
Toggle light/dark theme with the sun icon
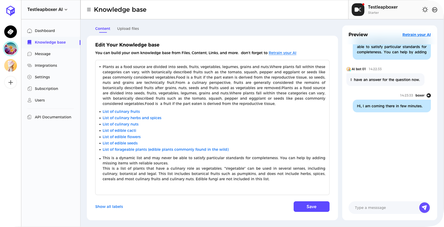coord(425,9)
